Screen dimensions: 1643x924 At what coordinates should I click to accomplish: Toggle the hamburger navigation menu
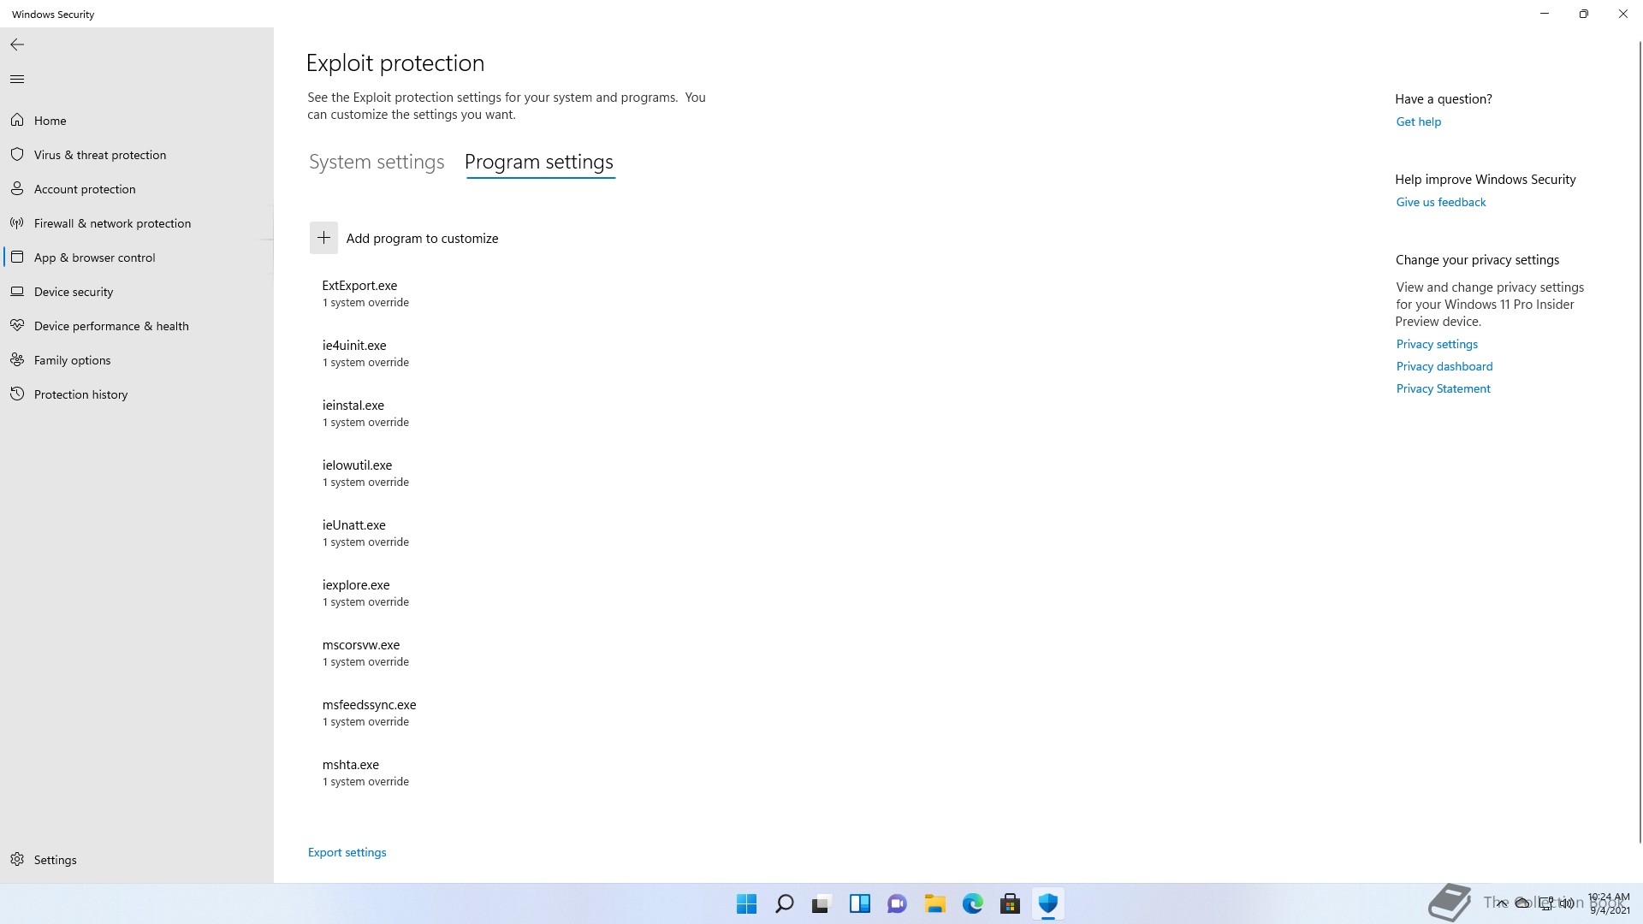point(17,80)
